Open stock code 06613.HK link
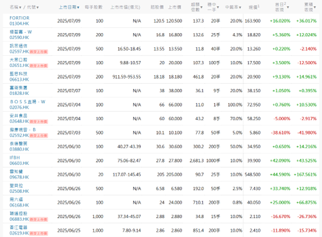 click(x=19, y=79)
